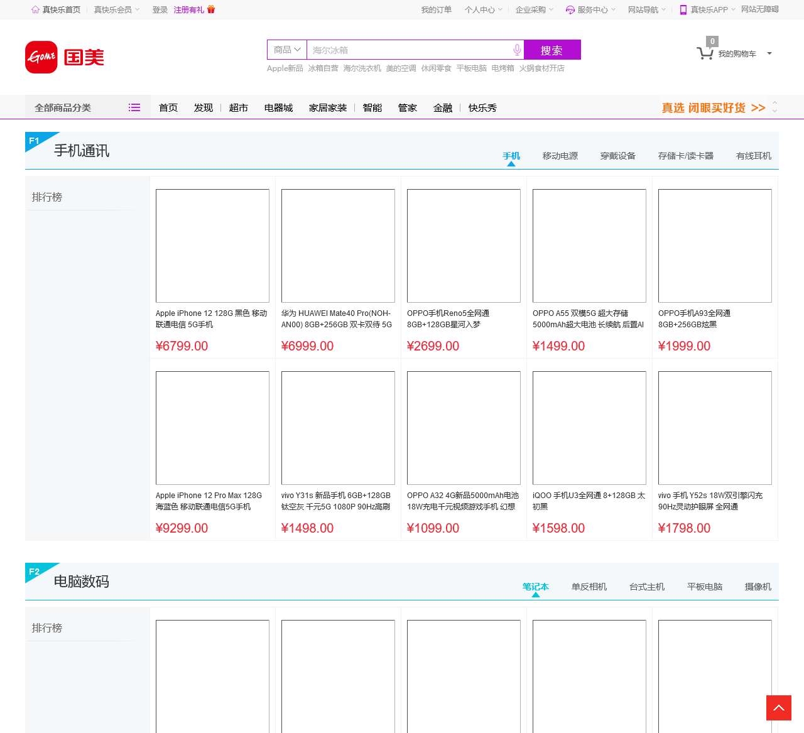Viewport: 804px width, 733px height.
Task: Click the home icon beside 真快乐首页
Action: click(x=35, y=9)
